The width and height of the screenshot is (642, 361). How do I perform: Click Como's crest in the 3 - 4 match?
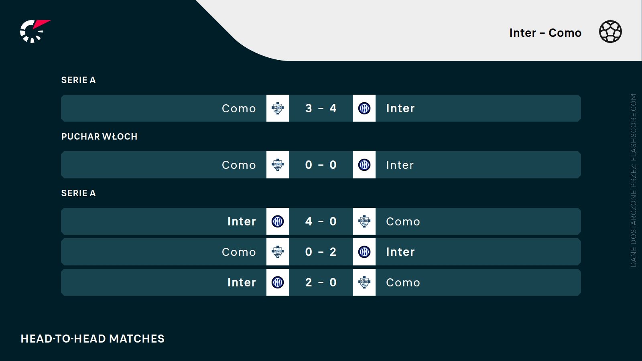click(x=278, y=108)
